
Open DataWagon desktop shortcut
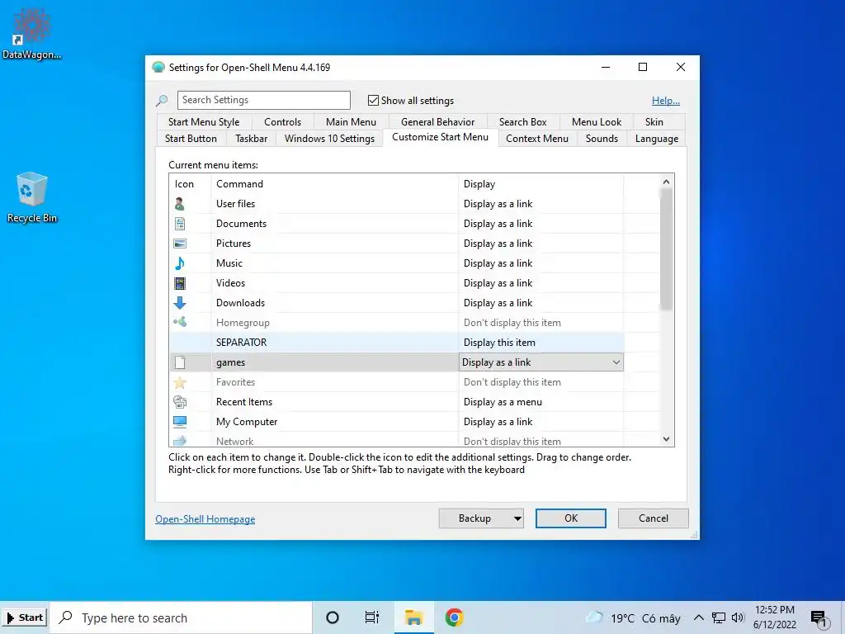coord(31,33)
